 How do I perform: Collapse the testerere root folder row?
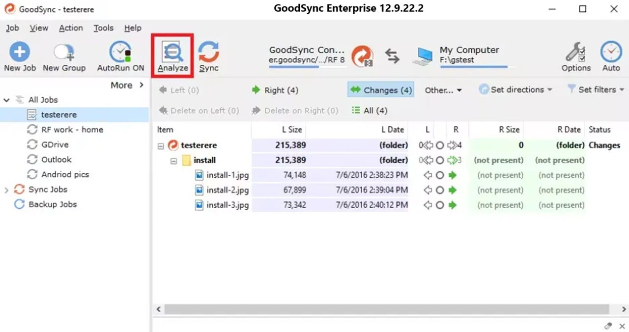(x=160, y=146)
